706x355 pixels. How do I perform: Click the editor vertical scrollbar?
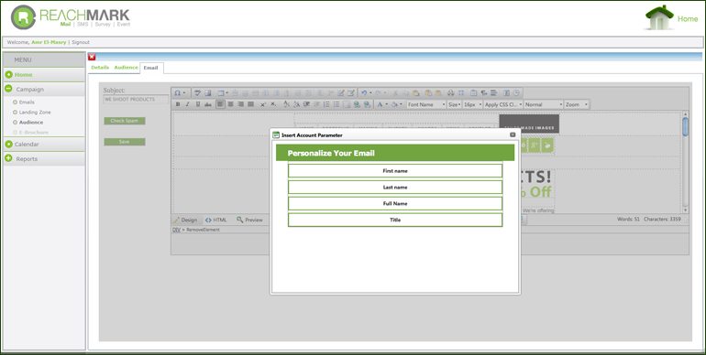coord(685,162)
